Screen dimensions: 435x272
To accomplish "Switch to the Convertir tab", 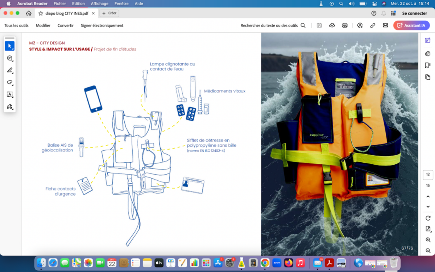I will tap(66, 26).
